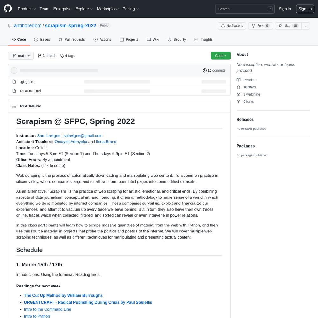The height and width of the screenshot is (318, 318).
Task: Email splavigne@gmail.com link
Action: click(83, 136)
